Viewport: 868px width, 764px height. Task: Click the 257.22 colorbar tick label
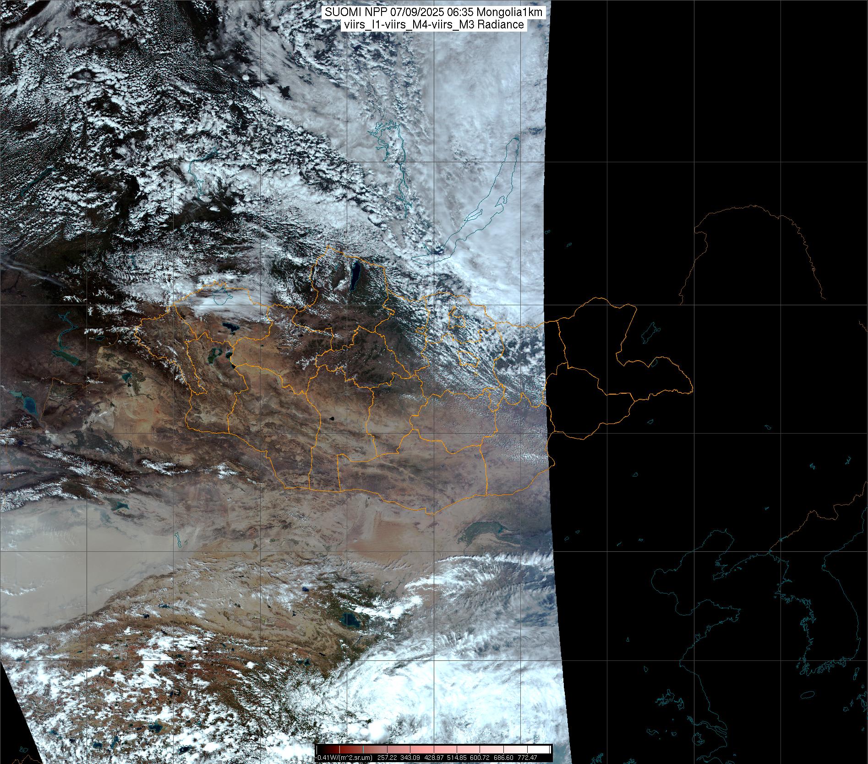(x=386, y=758)
